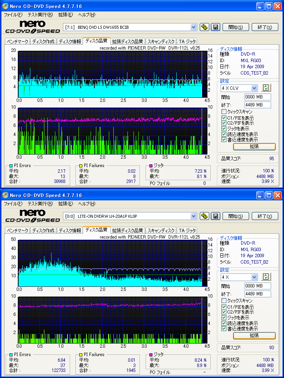
Task: Open テスト実行(R) menu in BENQ window
Action: [x=40, y=15]
